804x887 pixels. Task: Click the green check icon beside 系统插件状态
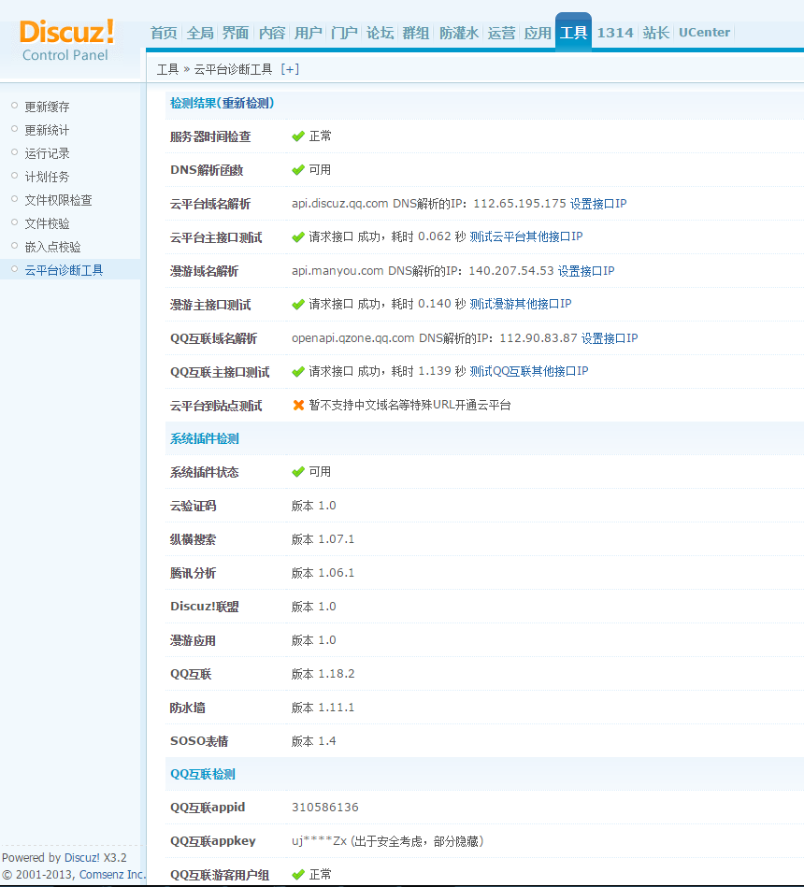298,472
